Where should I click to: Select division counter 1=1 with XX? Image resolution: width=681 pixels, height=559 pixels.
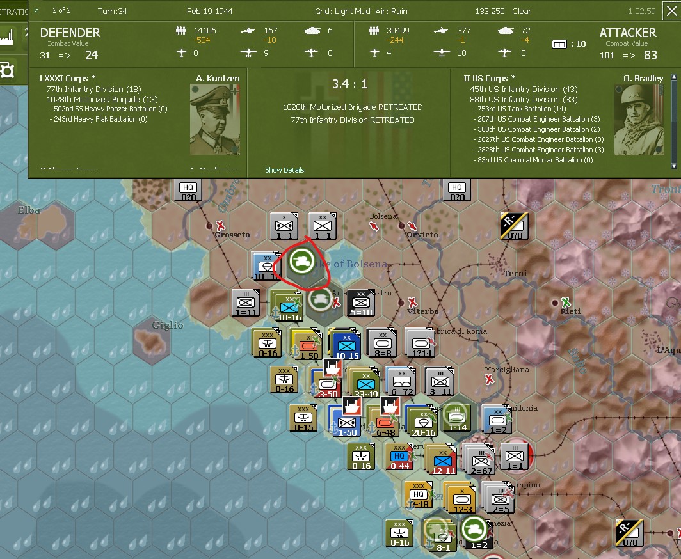(323, 226)
